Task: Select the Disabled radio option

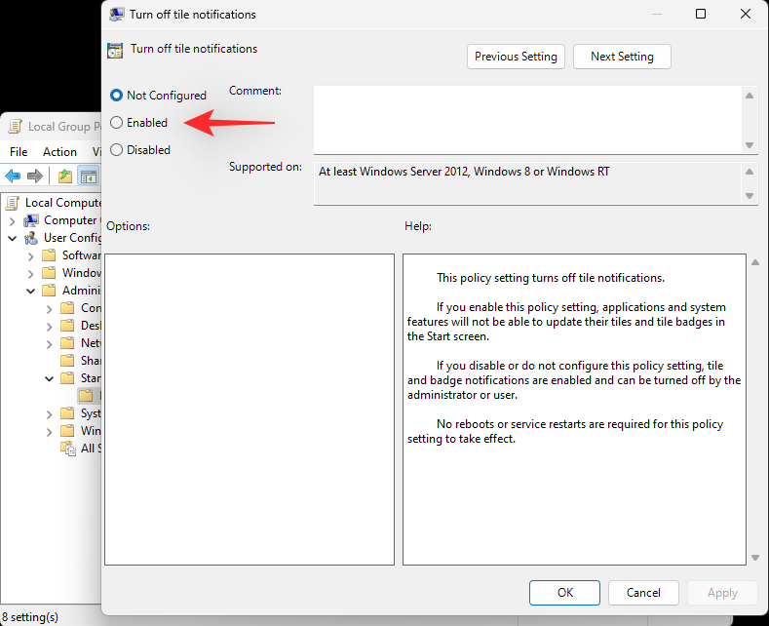Action: coord(116,149)
